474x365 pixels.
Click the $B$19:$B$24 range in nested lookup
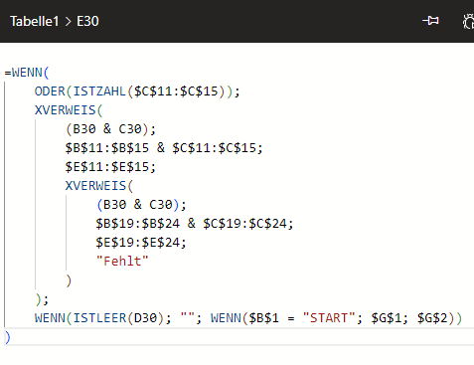[138, 224]
